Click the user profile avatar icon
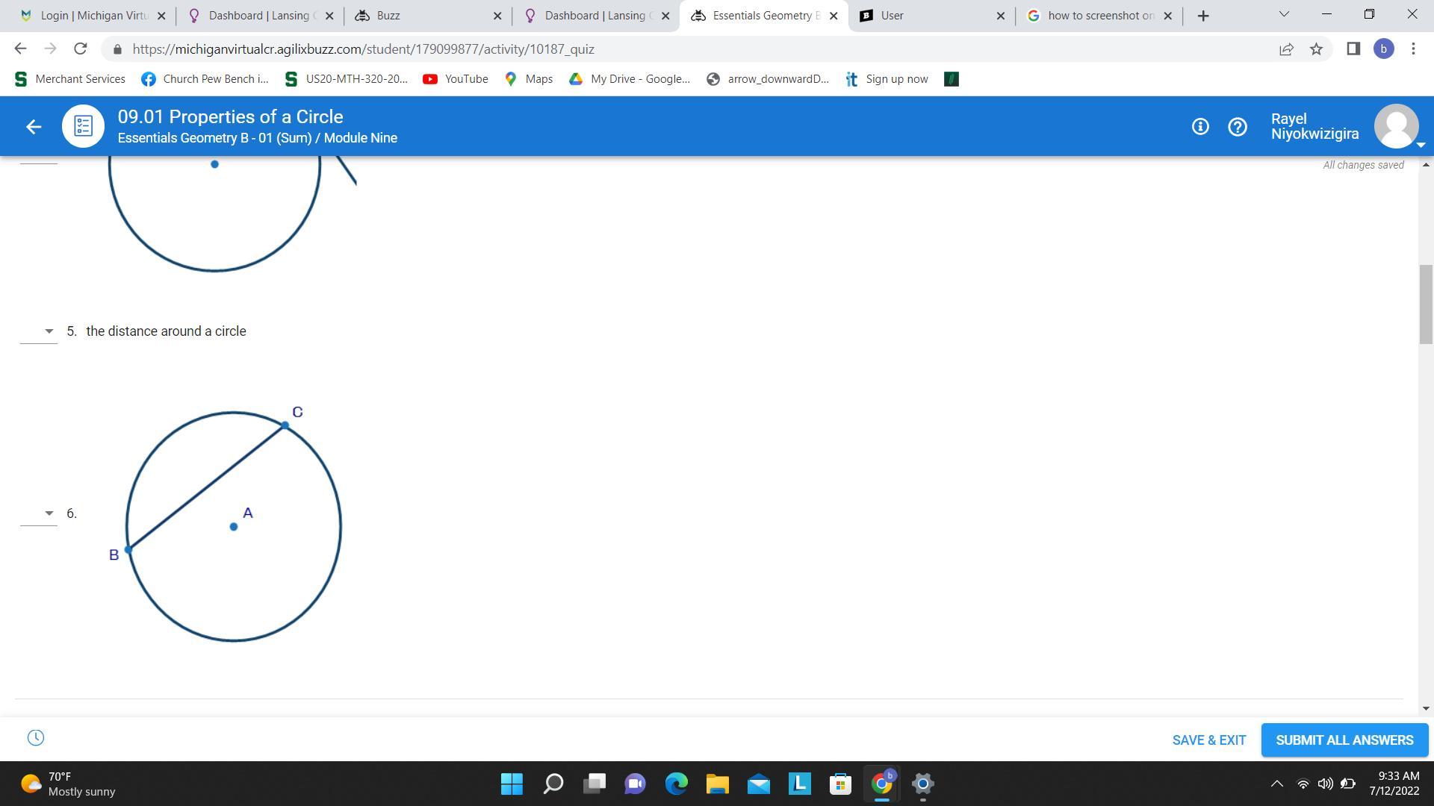Screen dimensions: 1434x806 1397,126
